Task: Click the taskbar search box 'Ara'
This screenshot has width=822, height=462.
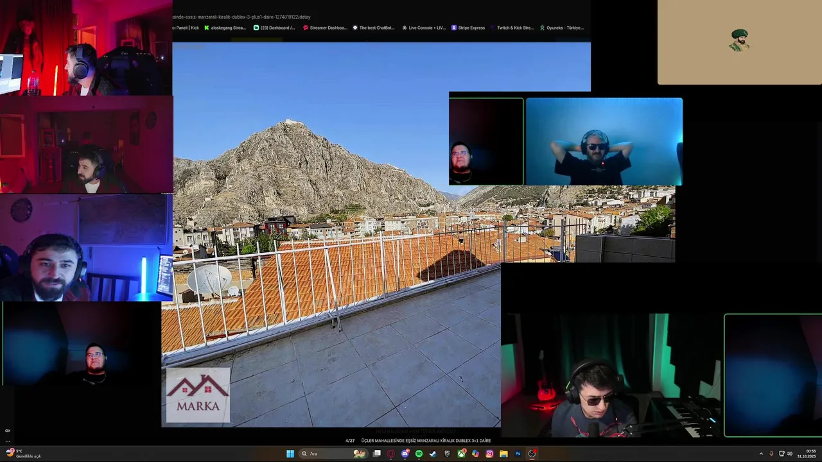Action: (x=333, y=454)
